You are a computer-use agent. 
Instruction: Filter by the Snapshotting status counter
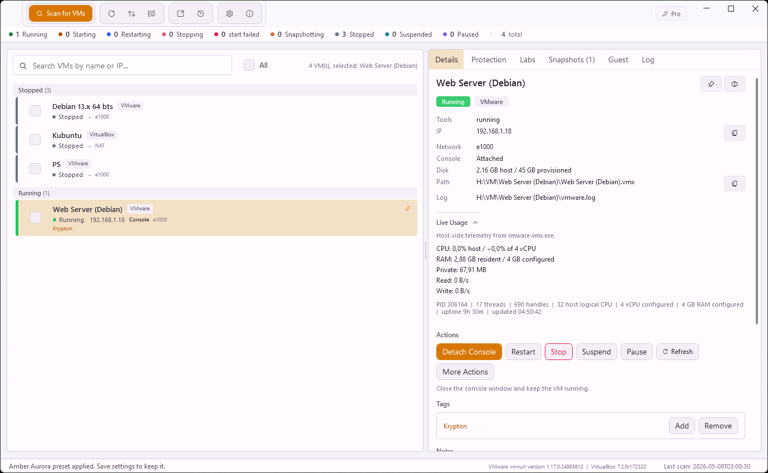pos(297,35)
